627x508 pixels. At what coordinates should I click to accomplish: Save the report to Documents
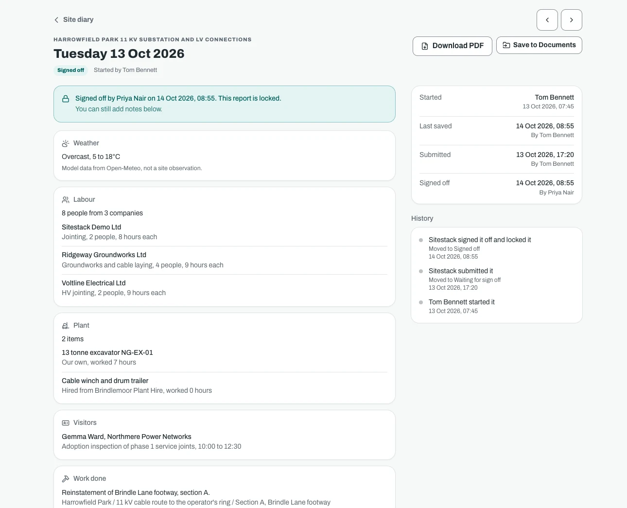[539, 45]
